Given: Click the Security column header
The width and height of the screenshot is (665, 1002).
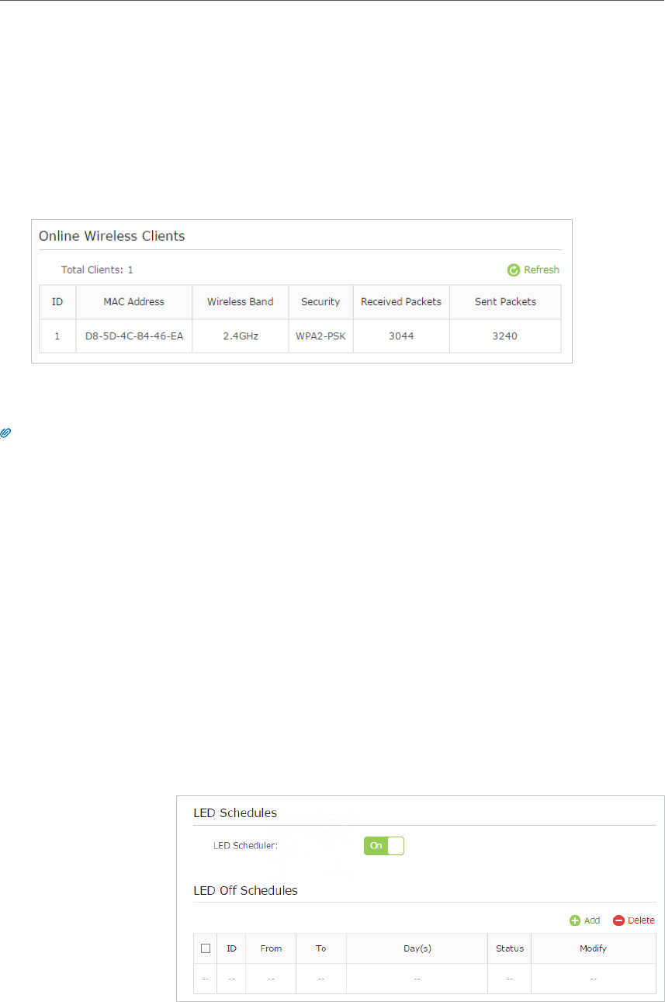Looking at the screenshot, I should 320,302.
